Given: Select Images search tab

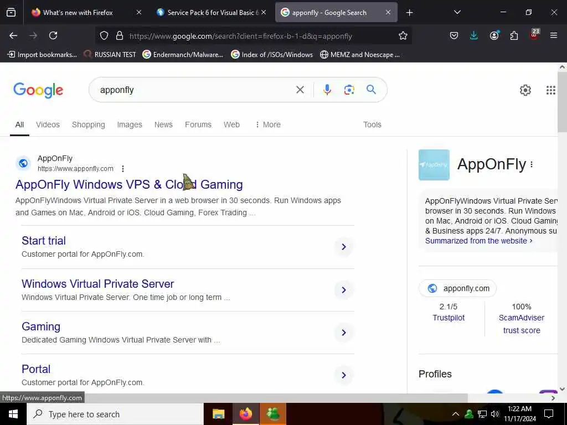Looking at the screenshot, I should pyautogui.click(x=130, y=125).
